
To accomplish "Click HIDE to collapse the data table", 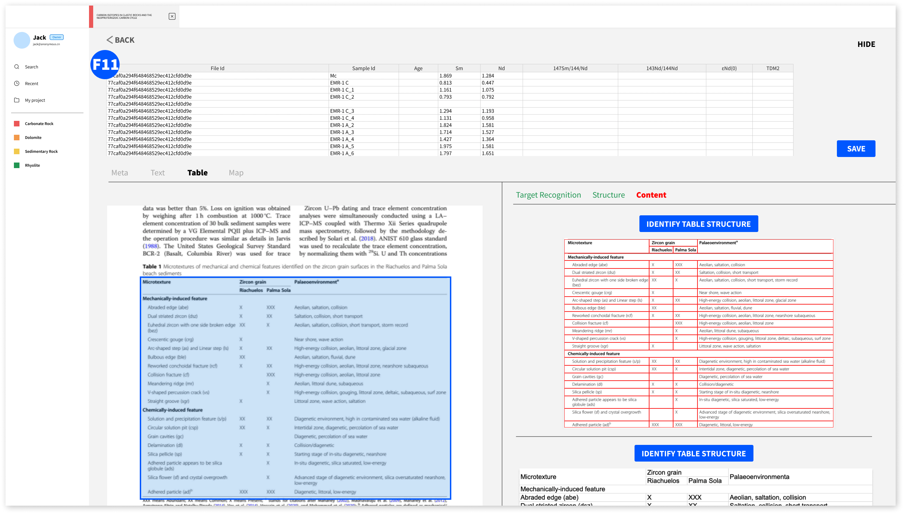I will pos(866,44).
